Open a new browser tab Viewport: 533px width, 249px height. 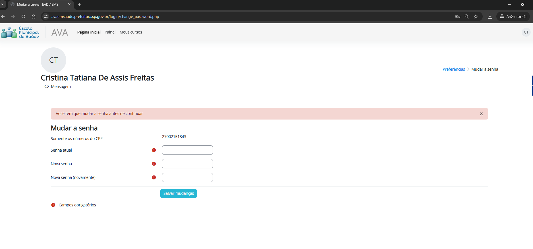tap(80, 4)
